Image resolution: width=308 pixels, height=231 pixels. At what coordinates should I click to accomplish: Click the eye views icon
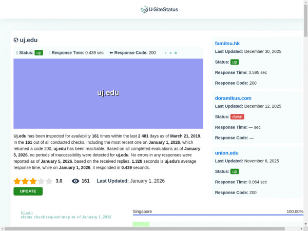click(75, 181)
